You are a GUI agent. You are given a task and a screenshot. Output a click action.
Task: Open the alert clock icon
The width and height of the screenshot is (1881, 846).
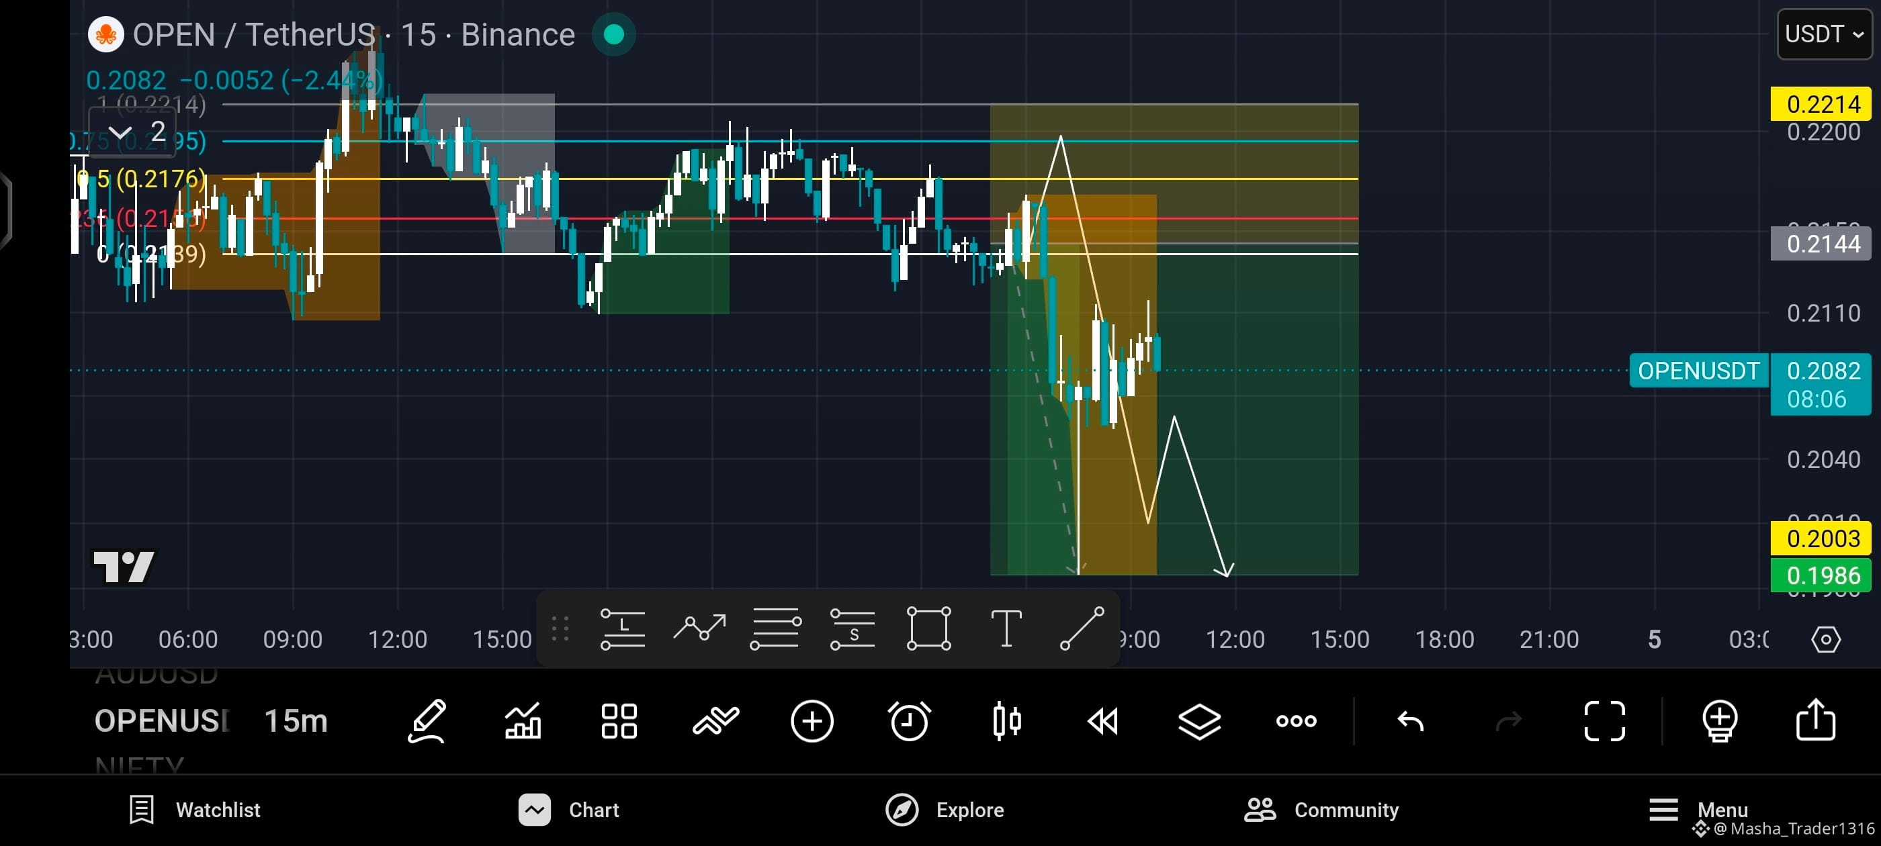(x=909, y=721)
